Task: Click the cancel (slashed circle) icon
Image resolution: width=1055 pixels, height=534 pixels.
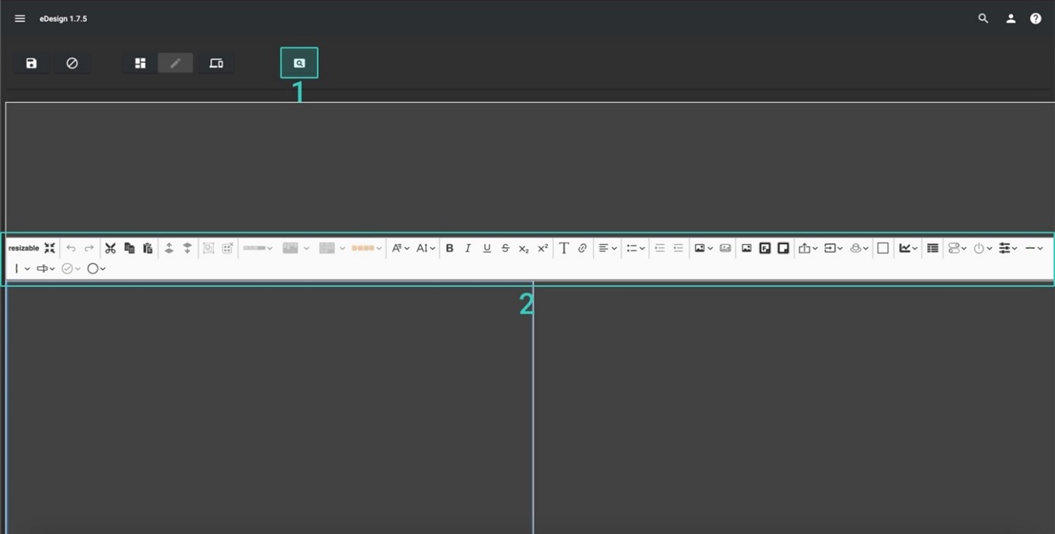Action: (72, 63)
